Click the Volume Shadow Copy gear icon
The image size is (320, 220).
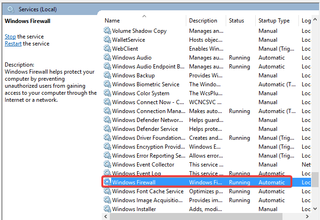click(x=107, y=30)
